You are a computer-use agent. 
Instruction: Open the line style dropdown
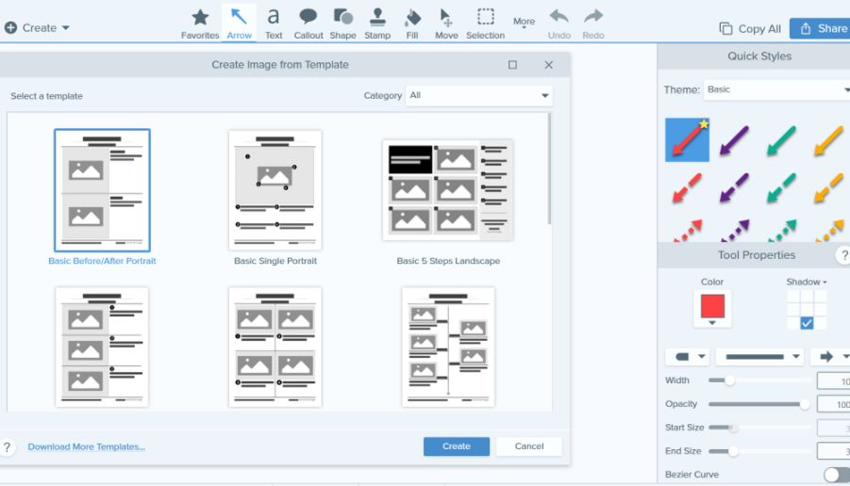click(759, 357)
